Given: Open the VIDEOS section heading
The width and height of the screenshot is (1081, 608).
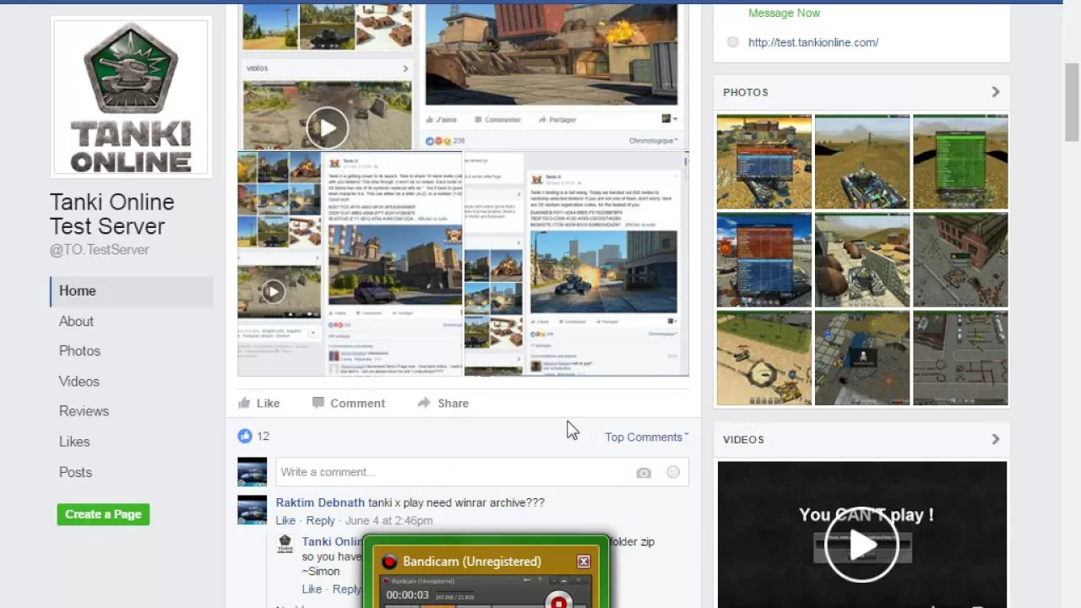Looking at the screenshot, I should [743, 439].
